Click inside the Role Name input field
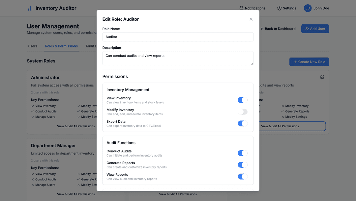 (x=178, y=37)
